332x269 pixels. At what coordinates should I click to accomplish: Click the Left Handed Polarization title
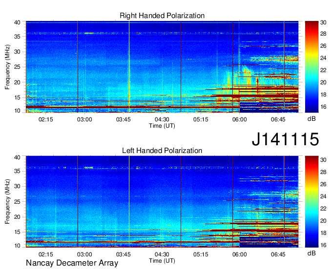click(x=162, y=151)
